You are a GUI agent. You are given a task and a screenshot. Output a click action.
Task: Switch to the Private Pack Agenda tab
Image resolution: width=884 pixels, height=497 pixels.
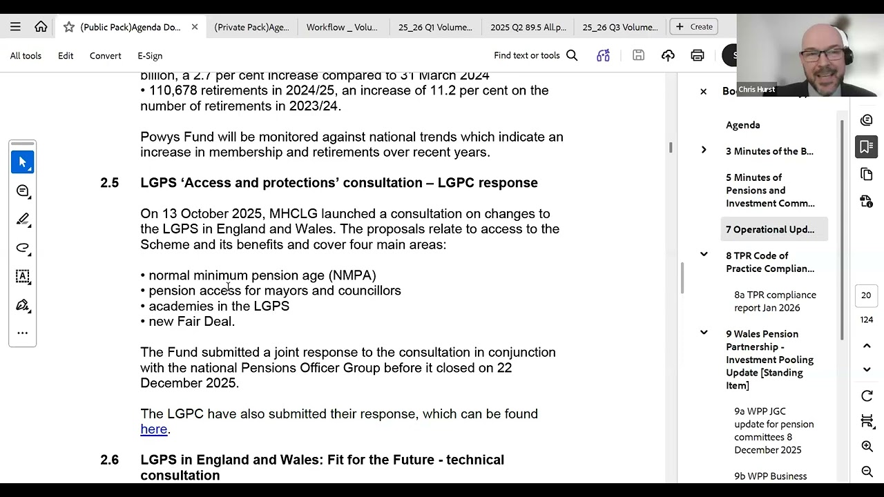click(251, 27)
